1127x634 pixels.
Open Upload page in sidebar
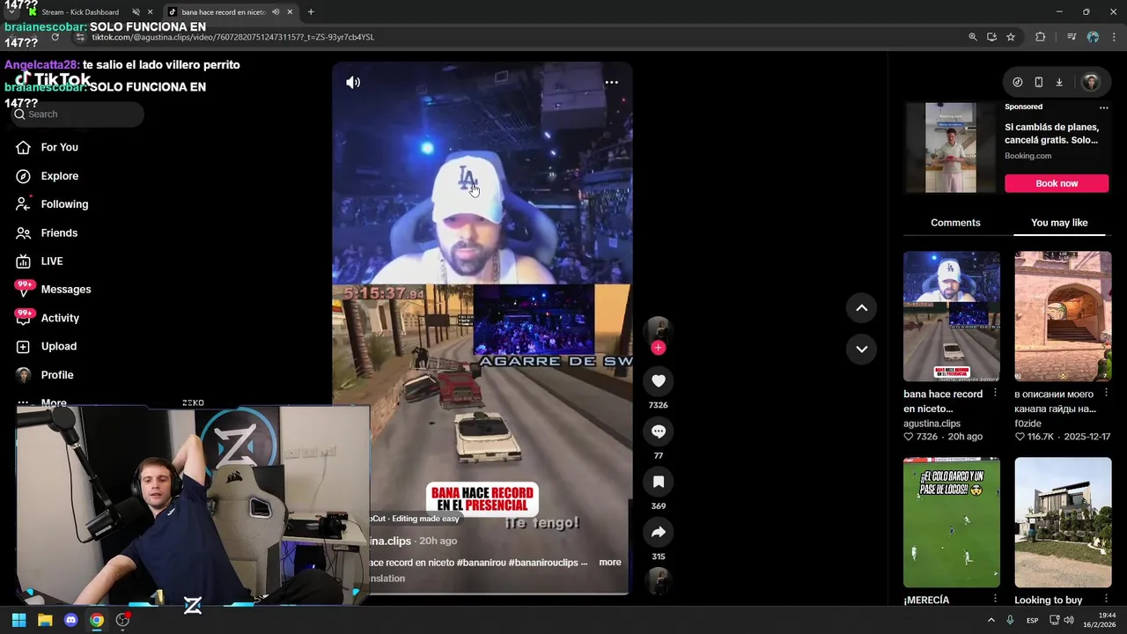pos(48,346)
